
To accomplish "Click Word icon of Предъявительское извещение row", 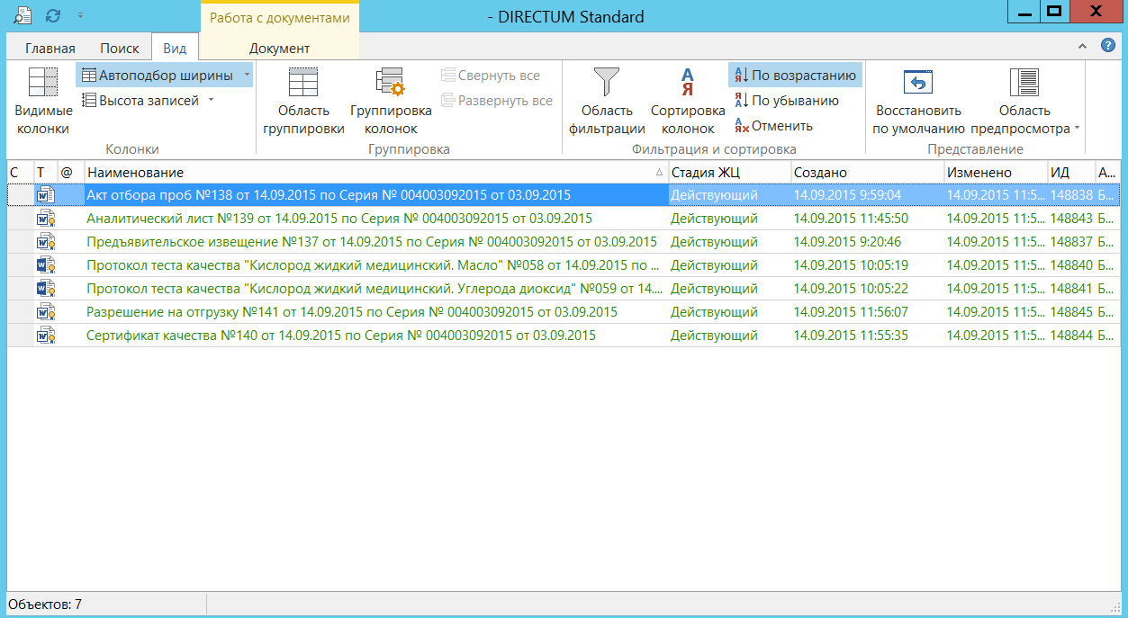I will [45, 242].
